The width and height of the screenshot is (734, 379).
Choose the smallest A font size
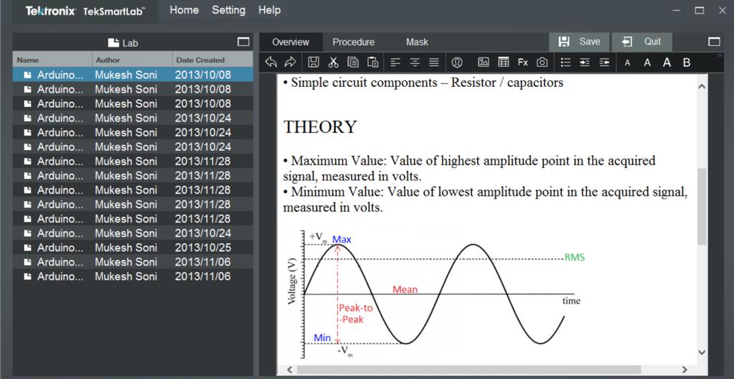click(627, 62)
